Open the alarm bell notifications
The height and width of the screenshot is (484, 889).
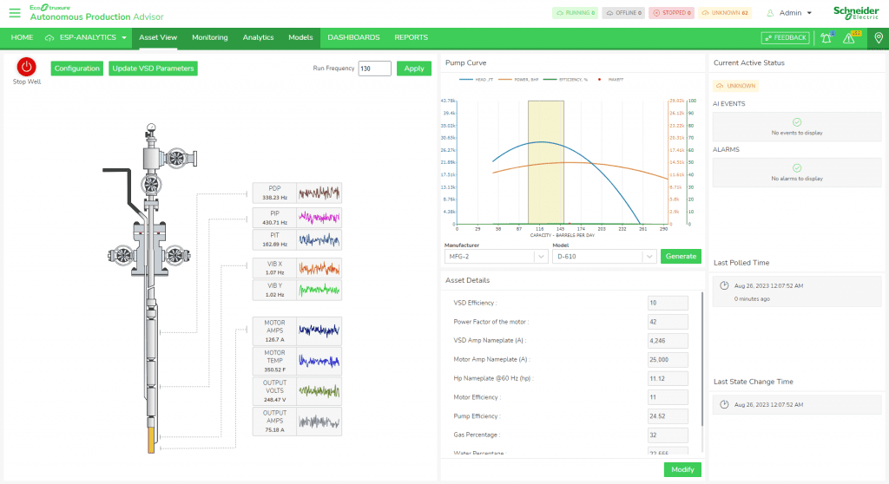(x=826, y=38)
